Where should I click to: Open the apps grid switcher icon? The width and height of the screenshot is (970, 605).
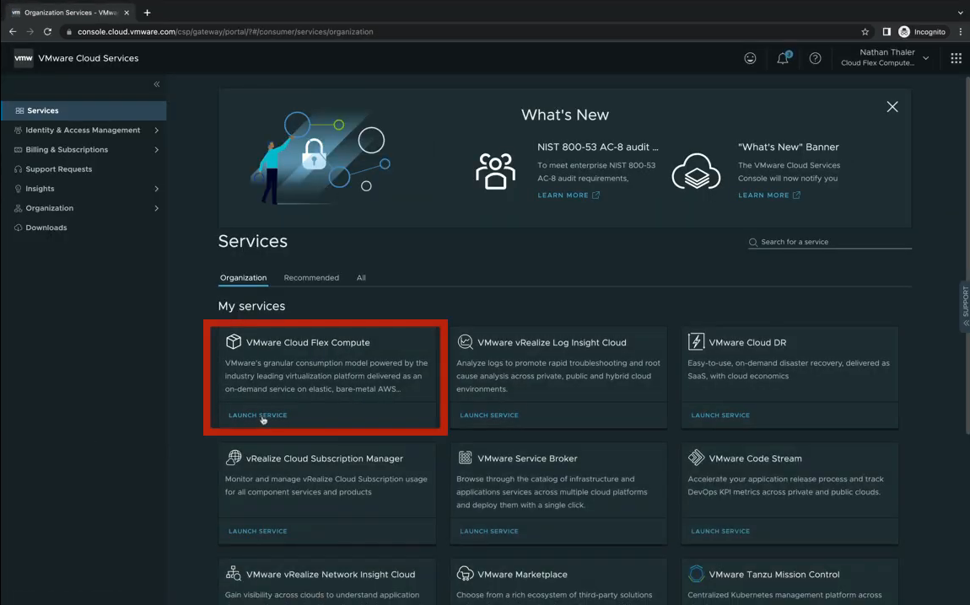[x=956, y=58]
